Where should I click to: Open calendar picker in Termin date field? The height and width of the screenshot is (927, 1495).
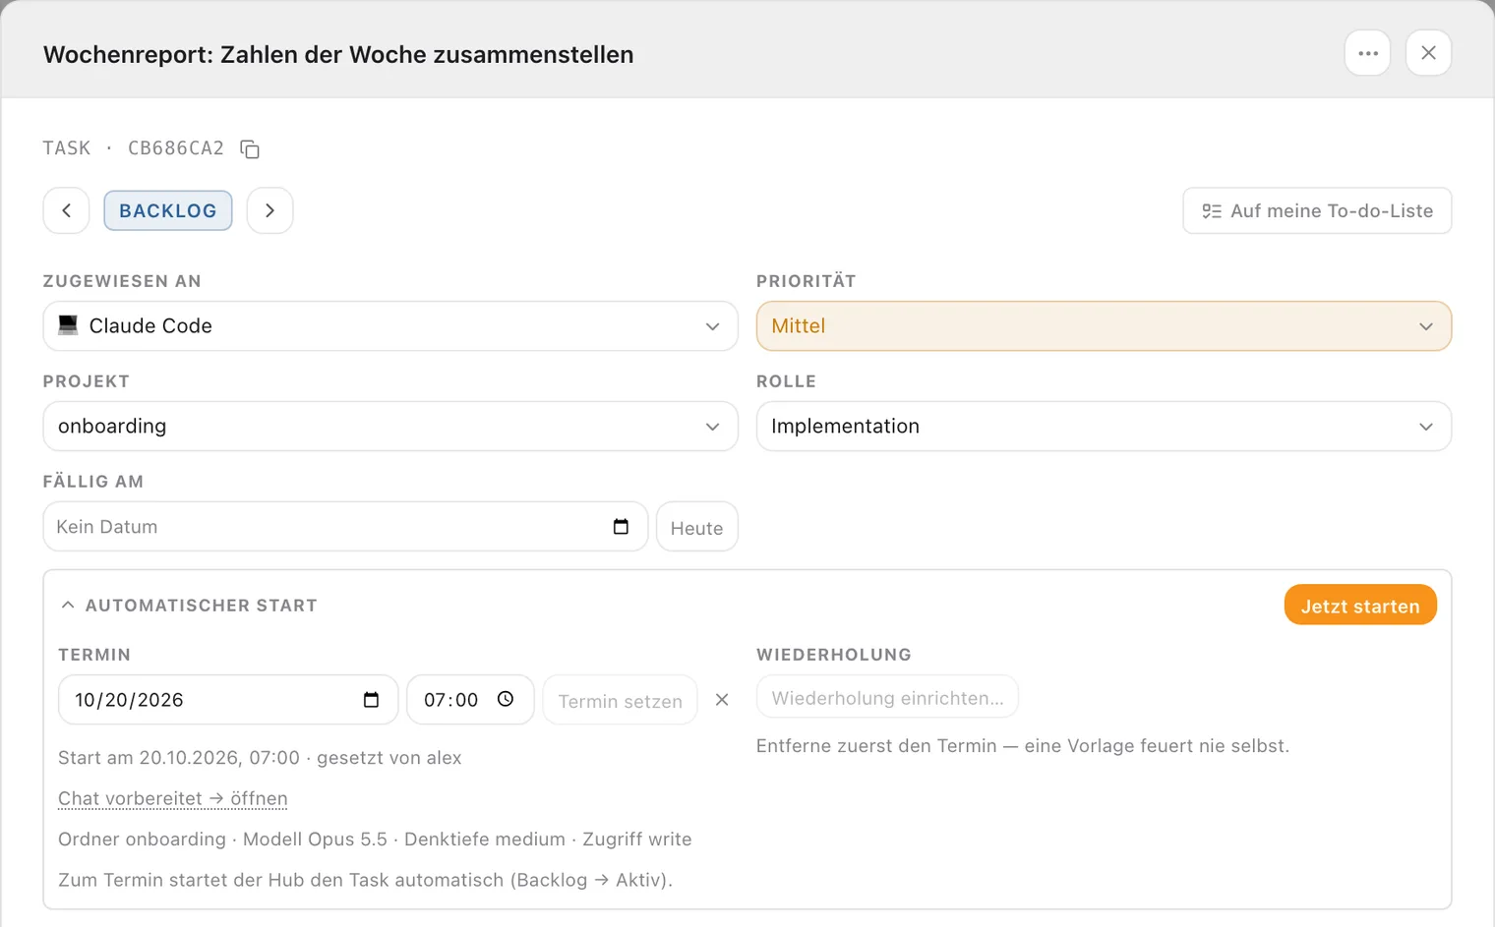tap(371, 700)
